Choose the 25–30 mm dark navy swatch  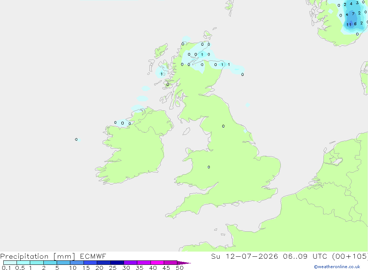(x=117, y=263)
